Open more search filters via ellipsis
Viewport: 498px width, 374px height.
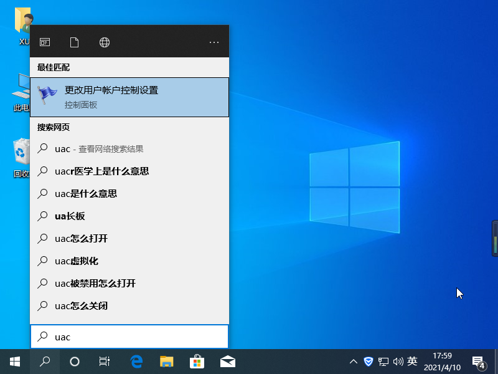214,41
